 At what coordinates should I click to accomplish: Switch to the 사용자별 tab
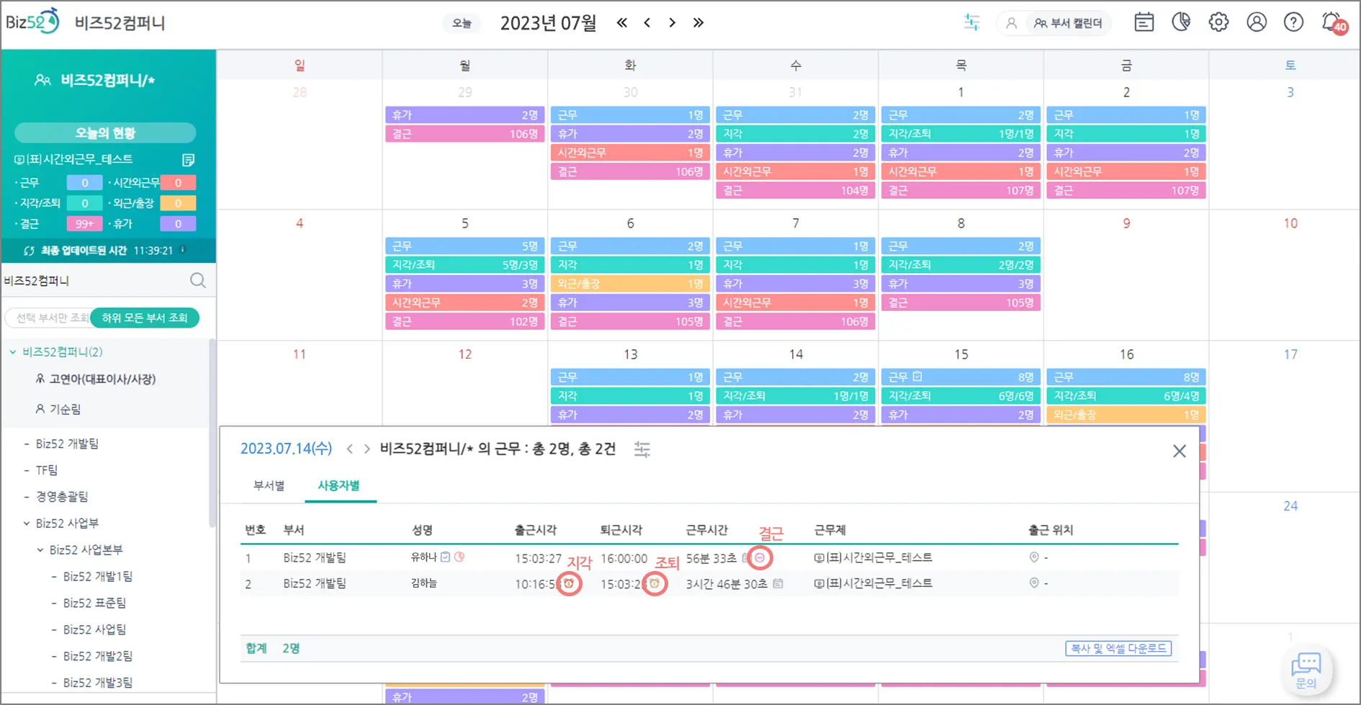point(338,485)
